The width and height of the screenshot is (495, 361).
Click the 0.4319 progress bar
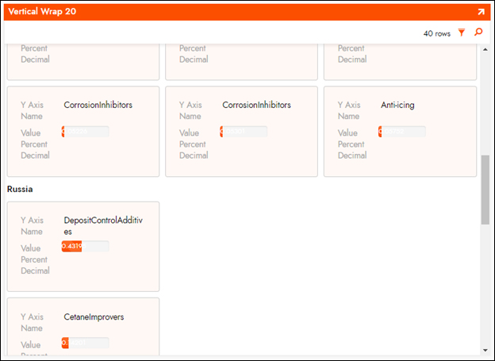pos(85,247)
